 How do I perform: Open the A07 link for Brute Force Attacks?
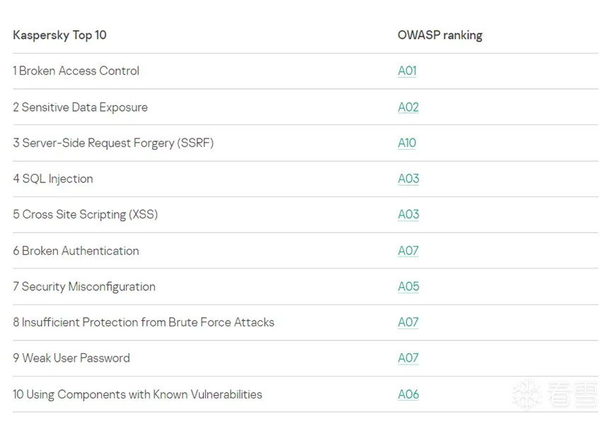408,322
